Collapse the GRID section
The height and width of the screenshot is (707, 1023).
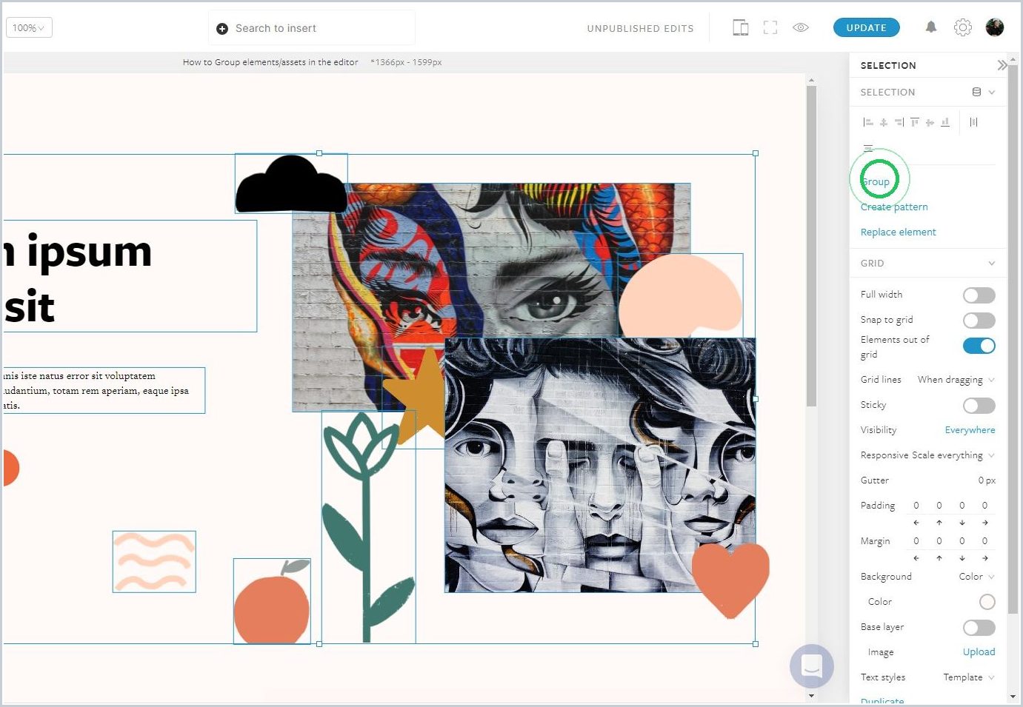[991, 264]
